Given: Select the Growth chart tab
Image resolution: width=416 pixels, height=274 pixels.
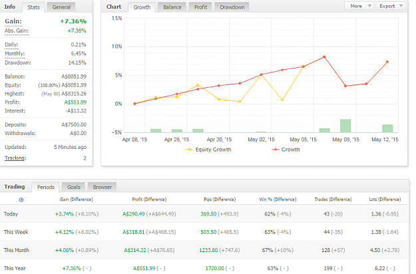Looking at the screenshot, I should [x=142, y=7].
